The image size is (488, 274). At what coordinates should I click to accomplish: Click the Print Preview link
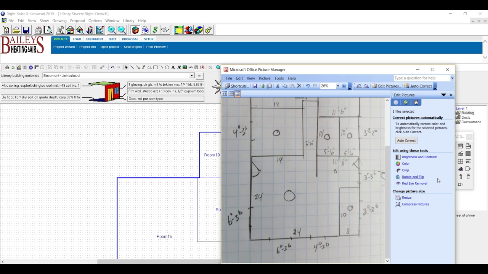pyautogui.click(x=156, y=47)
